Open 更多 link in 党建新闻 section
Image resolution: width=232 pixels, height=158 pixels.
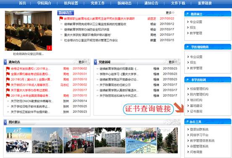(173, 62)
